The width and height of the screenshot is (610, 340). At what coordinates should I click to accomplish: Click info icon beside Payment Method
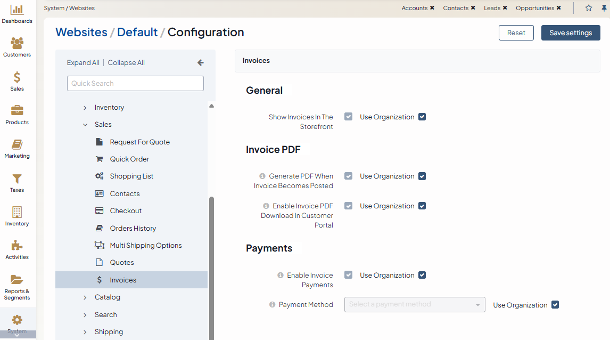273,305
